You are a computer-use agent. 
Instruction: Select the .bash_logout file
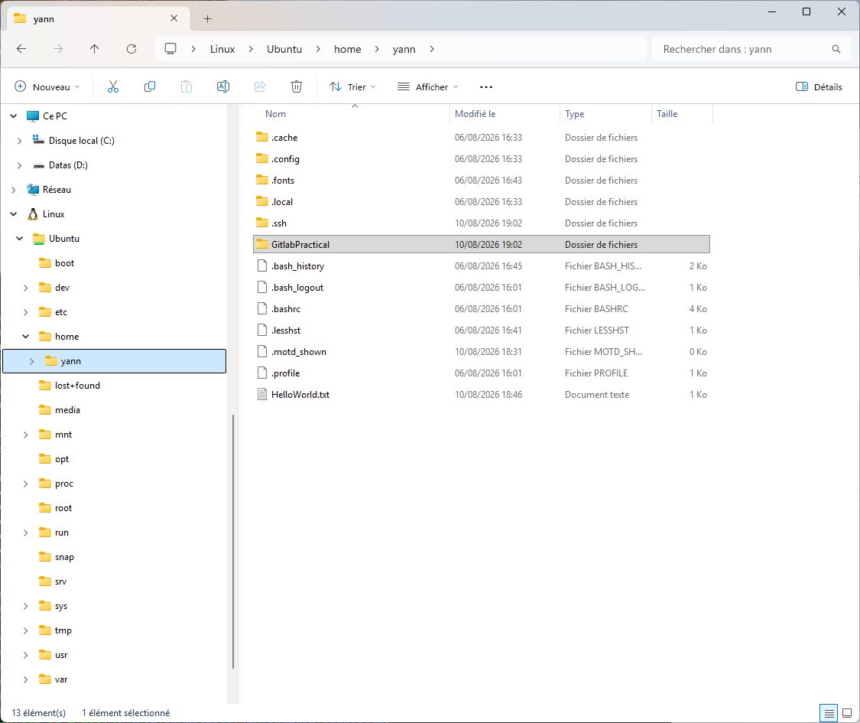click(482, 287)
